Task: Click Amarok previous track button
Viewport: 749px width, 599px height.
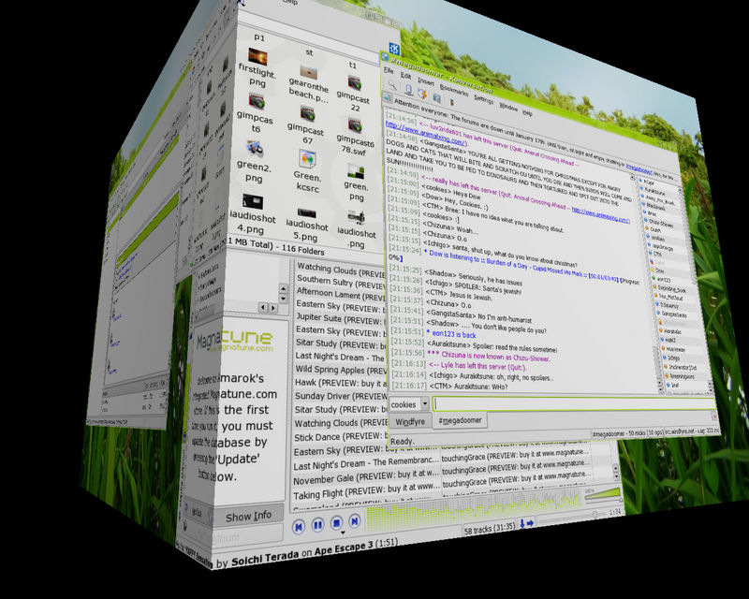Action: [299, 527]
